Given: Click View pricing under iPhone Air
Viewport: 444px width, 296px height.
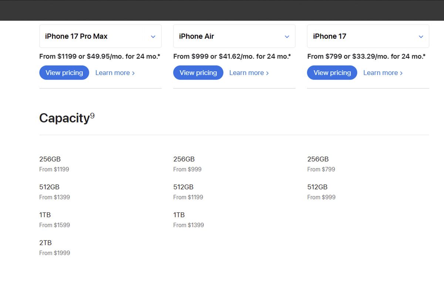Looking at the screenshot, I should (198, 73).
